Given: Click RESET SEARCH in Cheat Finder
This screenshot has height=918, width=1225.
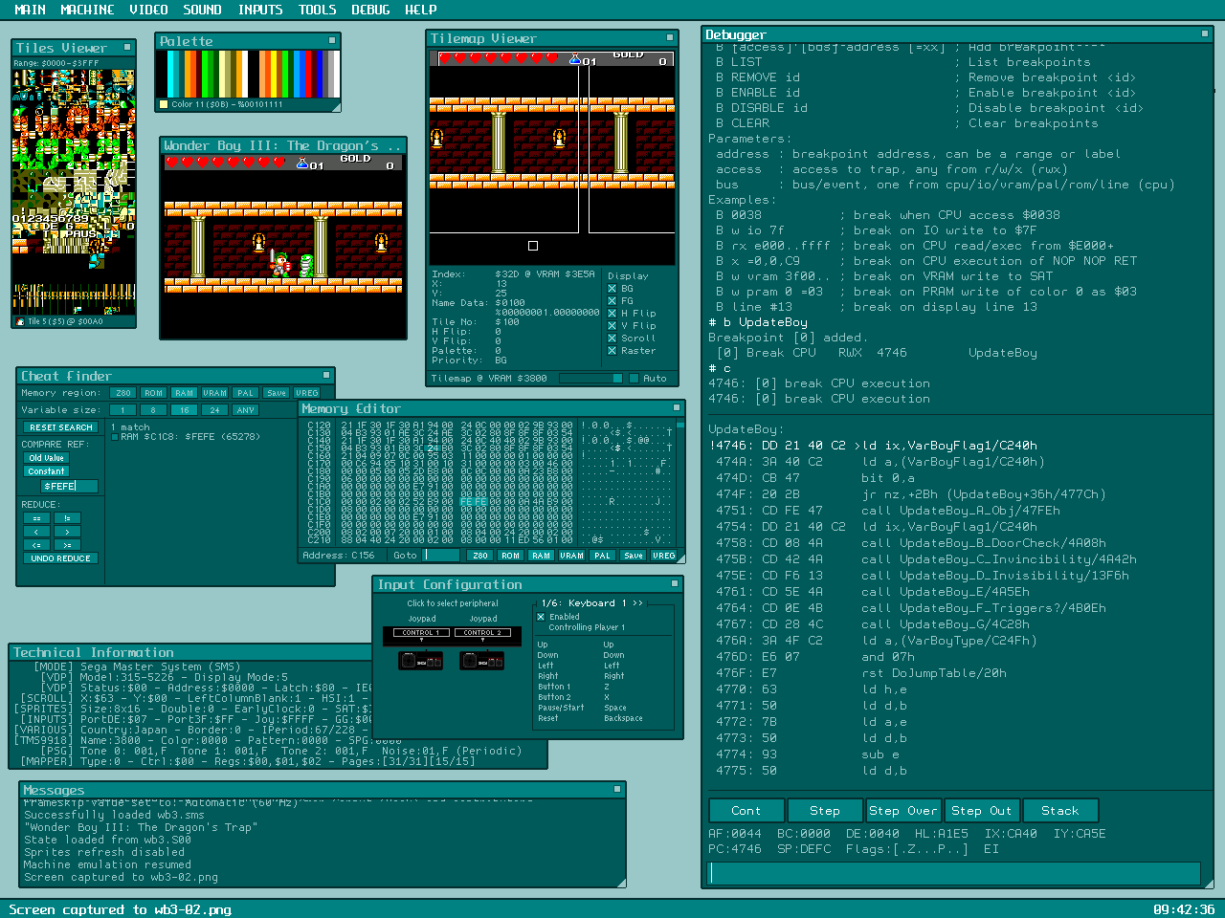Looking at the screenshot, I should coord(61,427).
